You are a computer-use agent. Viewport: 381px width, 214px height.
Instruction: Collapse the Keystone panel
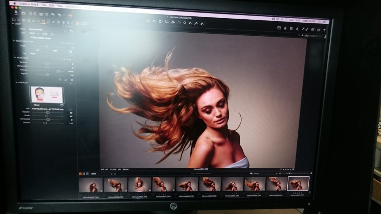pyautogui.click(x=15, y=58)
